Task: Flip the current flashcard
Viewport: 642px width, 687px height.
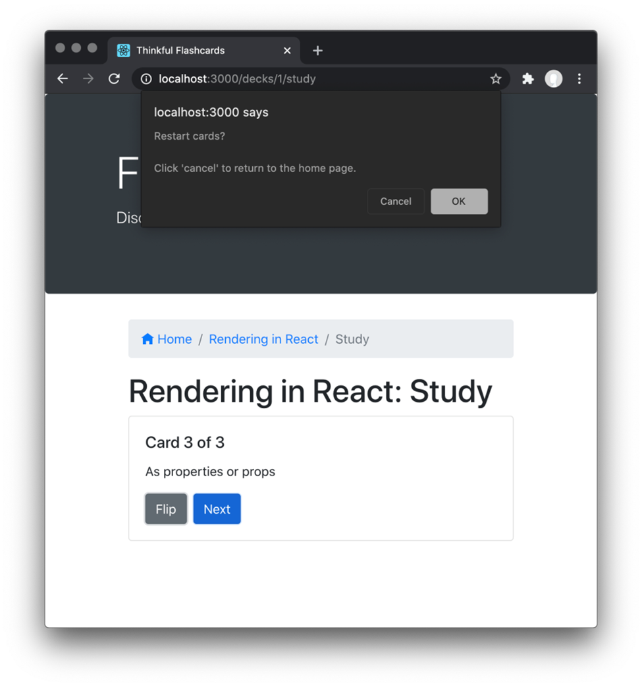Action: point(165,508)
